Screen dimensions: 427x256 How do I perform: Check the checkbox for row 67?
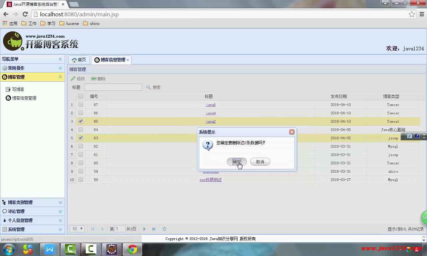pyautogui.click(x=81, y=104)
